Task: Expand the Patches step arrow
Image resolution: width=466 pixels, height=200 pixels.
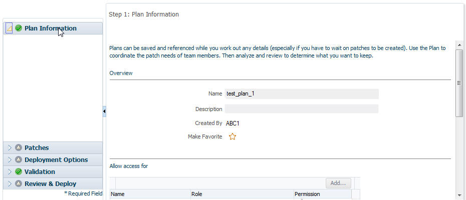Action: 10,148
